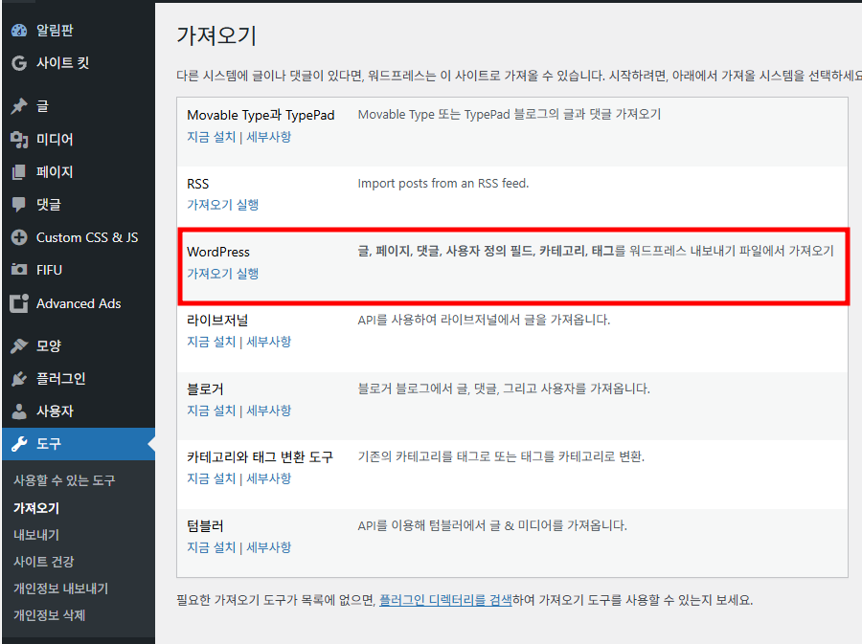This screenshot has width=862, height=644.
Task: Click the FIFU camera icon
Action: click(19, 270)
